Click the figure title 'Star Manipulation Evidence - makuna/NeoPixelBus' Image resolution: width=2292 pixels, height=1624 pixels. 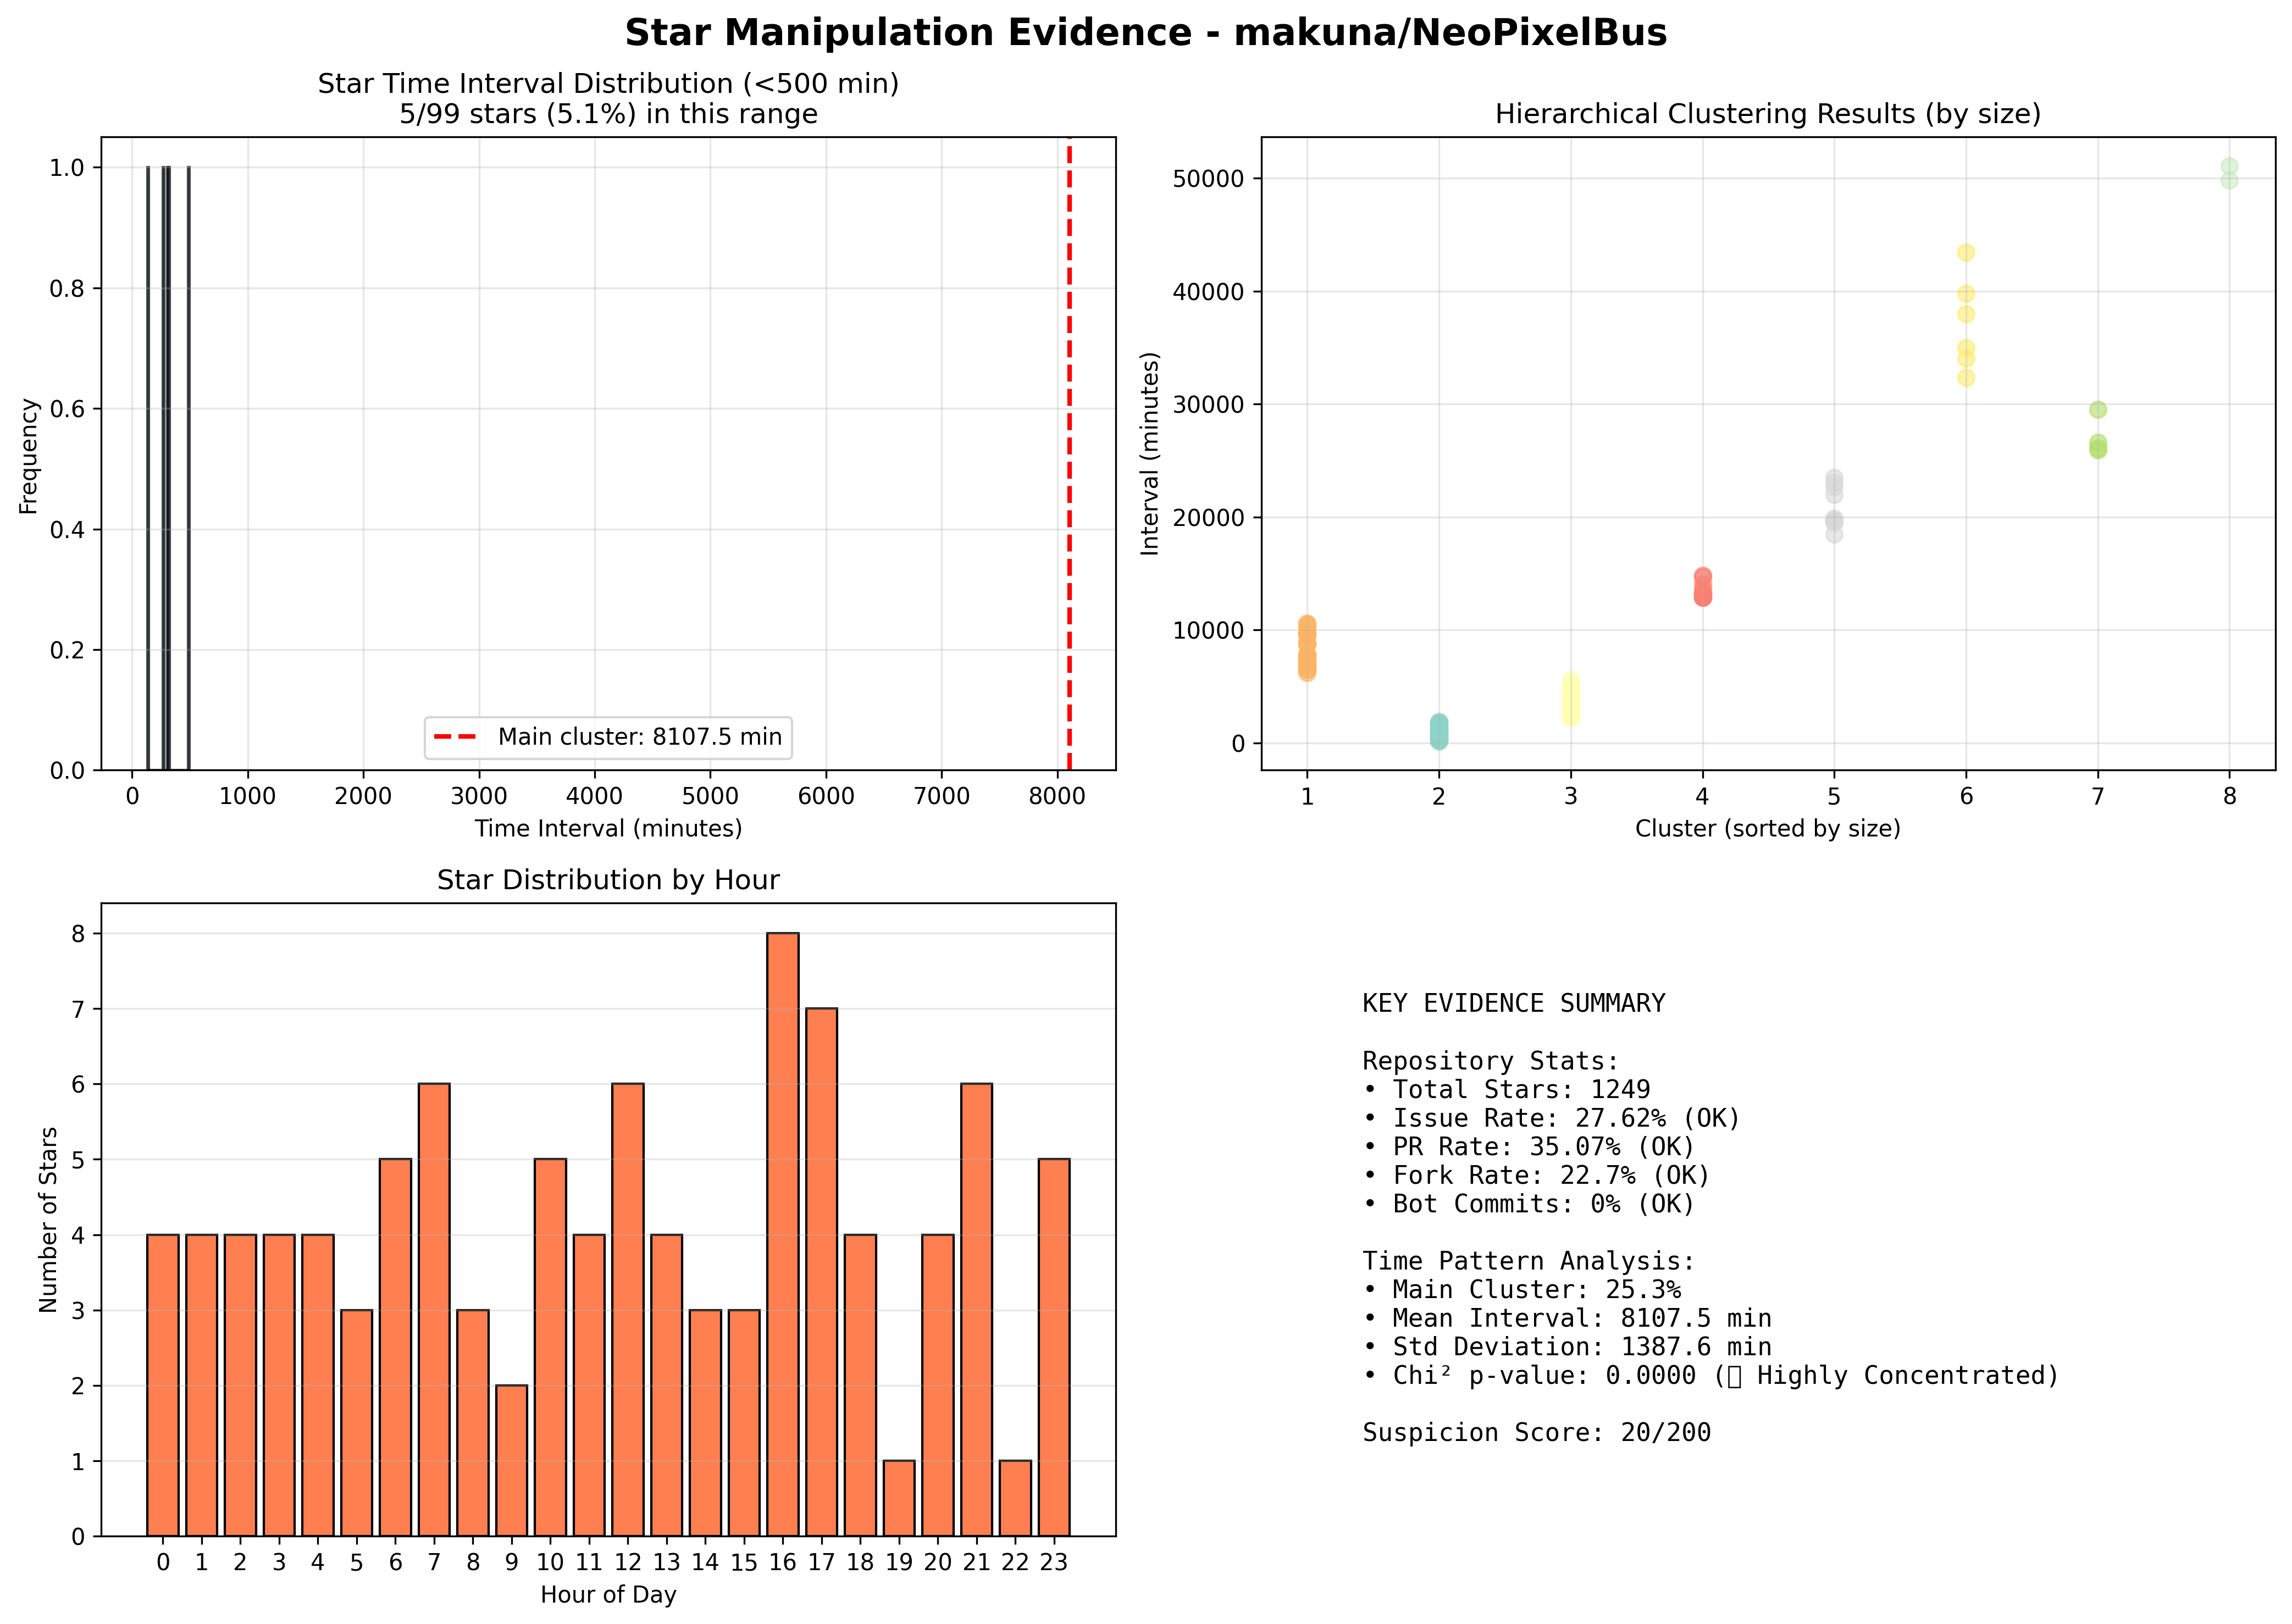(x=1145, y=33)
